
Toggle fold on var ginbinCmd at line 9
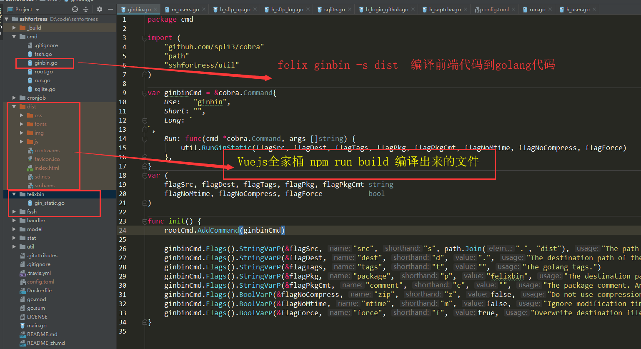145,93
